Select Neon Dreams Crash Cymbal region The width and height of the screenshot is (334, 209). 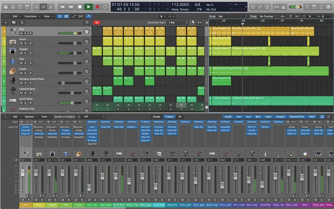coord(270,71)
